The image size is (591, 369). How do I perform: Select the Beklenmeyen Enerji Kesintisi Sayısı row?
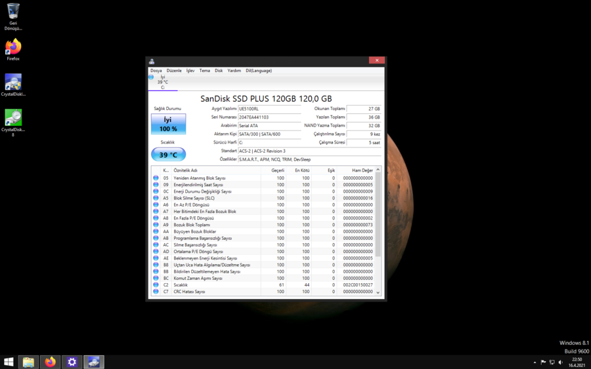point(263,258)
